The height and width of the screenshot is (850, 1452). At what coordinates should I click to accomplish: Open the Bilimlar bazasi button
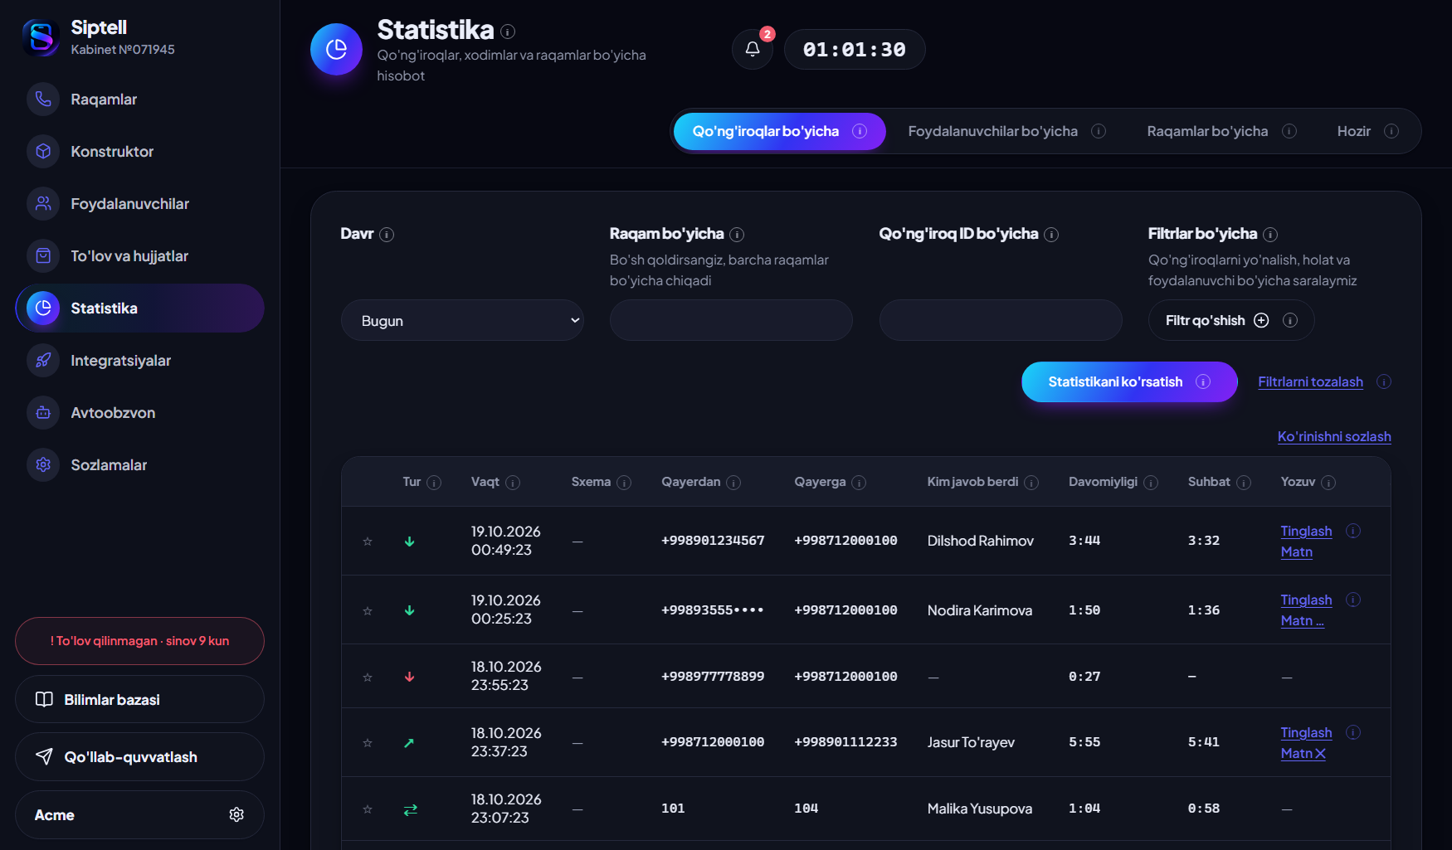139,699
